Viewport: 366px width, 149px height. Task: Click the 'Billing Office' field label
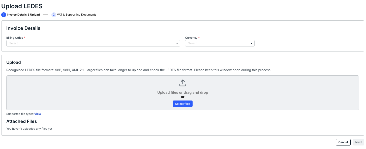[x=15, y=38]
